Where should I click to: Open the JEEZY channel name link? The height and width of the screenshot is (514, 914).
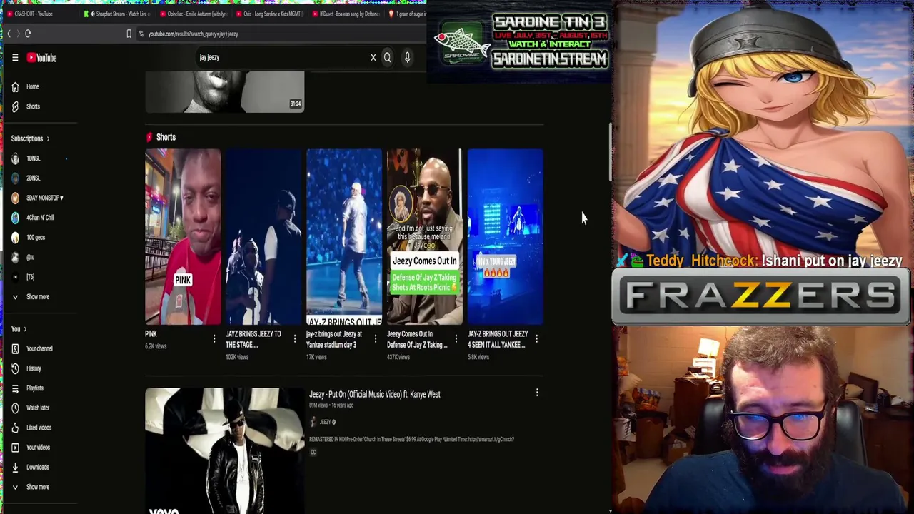click(x=325, y=422)
